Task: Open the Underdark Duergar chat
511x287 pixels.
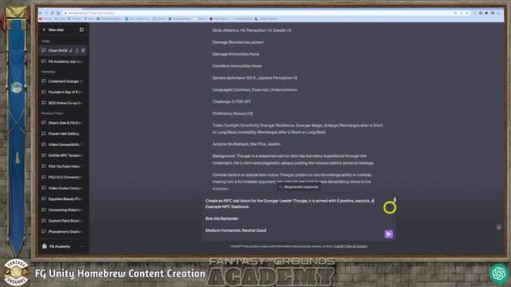Action: [x=63, y=81]
